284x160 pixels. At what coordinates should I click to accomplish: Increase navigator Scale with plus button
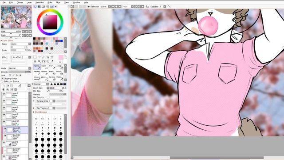pos(27,32)
